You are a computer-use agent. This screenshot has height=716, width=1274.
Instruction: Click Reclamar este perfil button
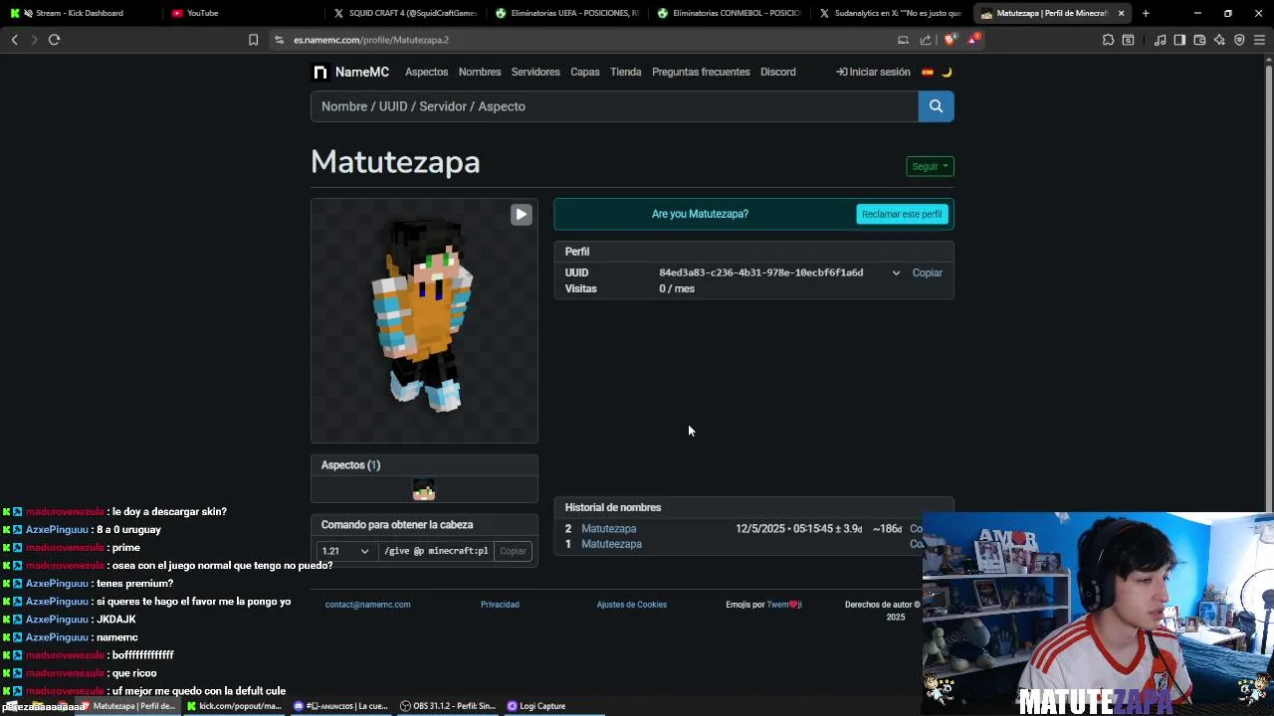coord(902,214)
